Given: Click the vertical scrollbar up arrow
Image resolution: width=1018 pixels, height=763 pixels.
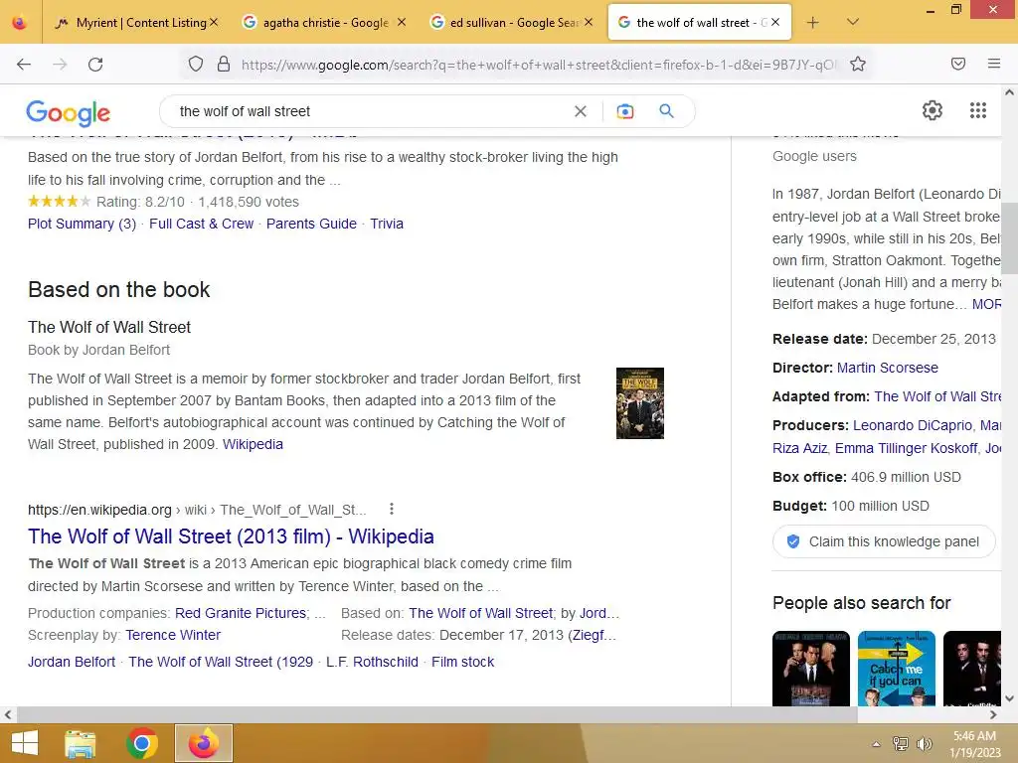Looking at the screenshot, I should tap(1010, 92).
